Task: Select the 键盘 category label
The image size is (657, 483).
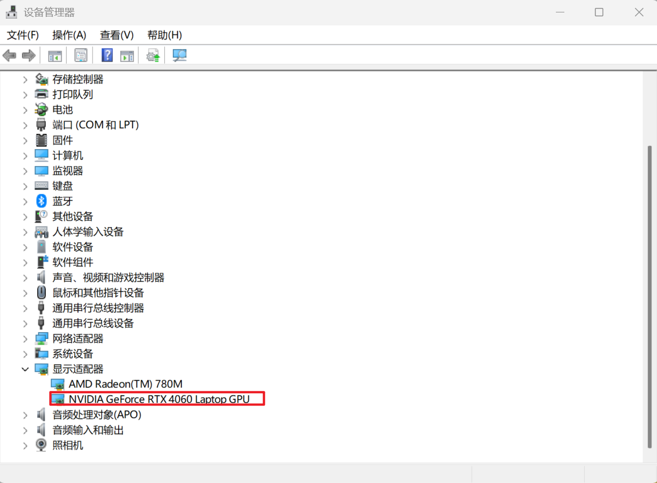Action: [x=63, y=186]
